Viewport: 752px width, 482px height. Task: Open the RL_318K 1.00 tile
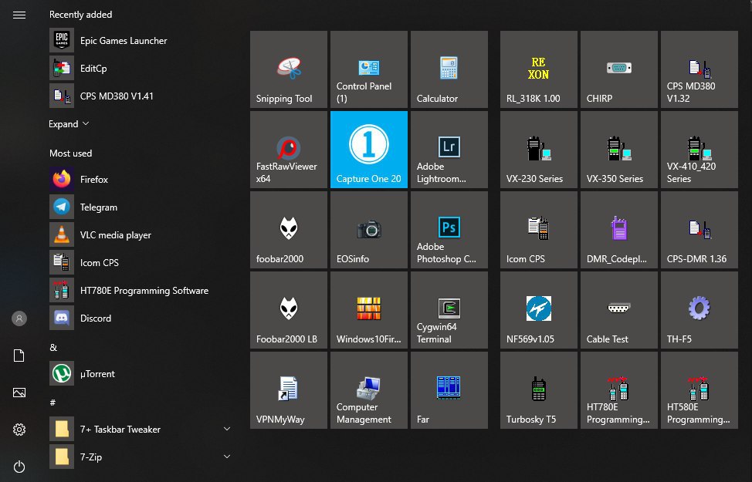pyautogui.click(x=539, y=69)
